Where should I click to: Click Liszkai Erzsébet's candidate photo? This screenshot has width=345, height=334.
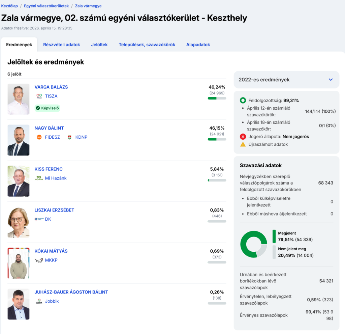pyautogui.click(x=19, y=222)
